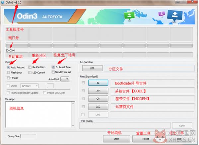Image resolution: width=199 pixels, height=145 pixels.
Task: Click the CSC file button
Action: 98,107
